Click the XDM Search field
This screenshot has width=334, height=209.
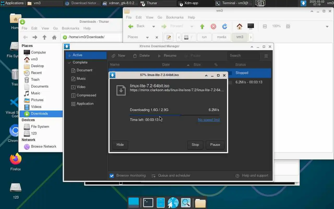(244, 56)
